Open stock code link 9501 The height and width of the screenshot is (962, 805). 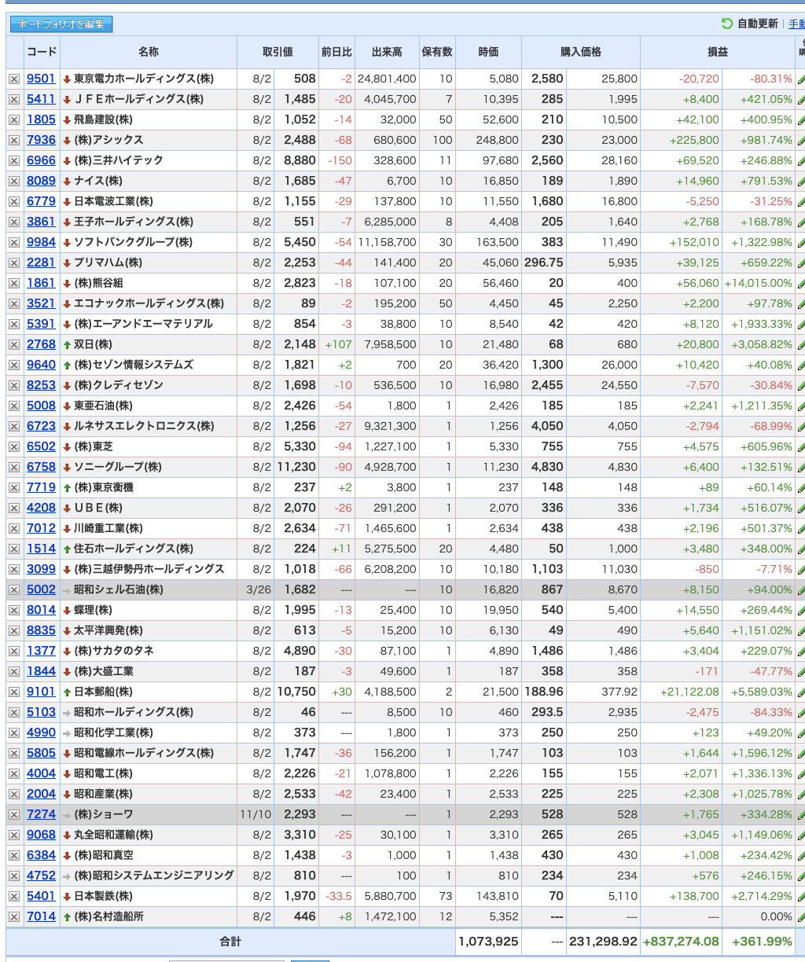coord(41,79)
